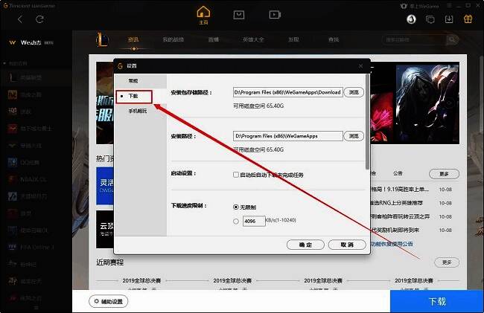The image size is (484, 313).
Task: Enable auto-resume unfinished tasks checkbox (启动后自动下载)
Action: (236, 175)
